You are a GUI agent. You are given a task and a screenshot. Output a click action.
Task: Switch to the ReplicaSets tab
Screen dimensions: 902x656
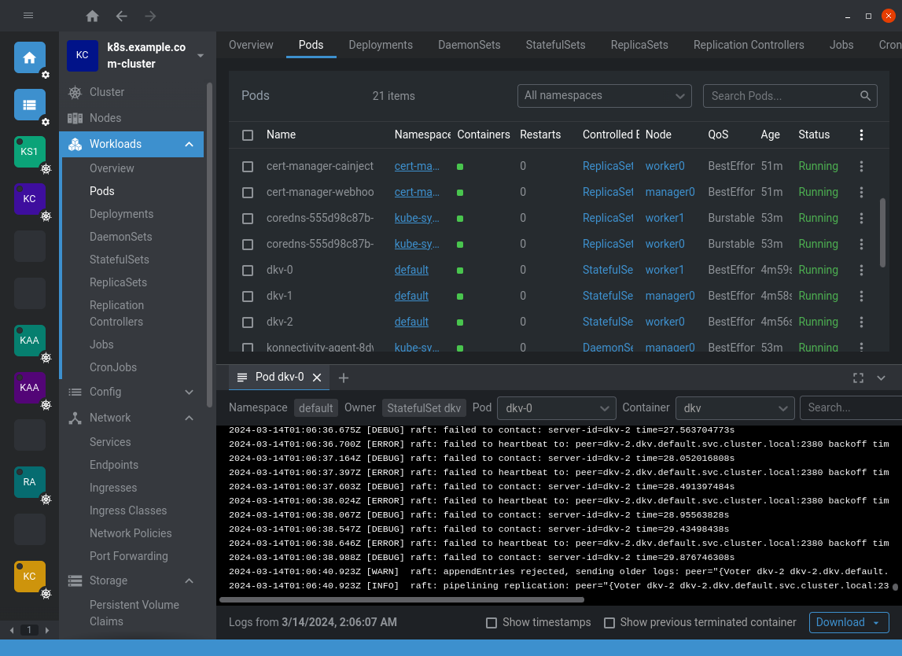[x=639, y=45]
